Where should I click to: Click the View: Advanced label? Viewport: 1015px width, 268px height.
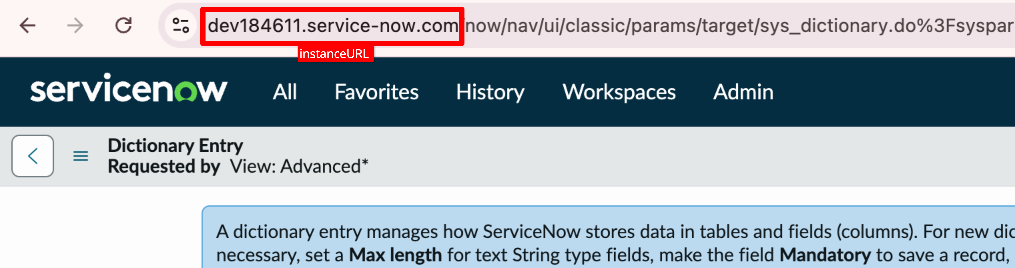coord(299,166)
